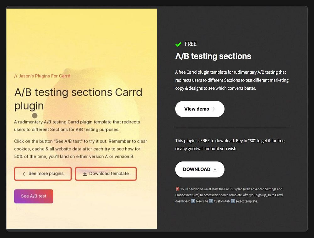Click the chevron arrow inside View demo

[x=214, y=109]
